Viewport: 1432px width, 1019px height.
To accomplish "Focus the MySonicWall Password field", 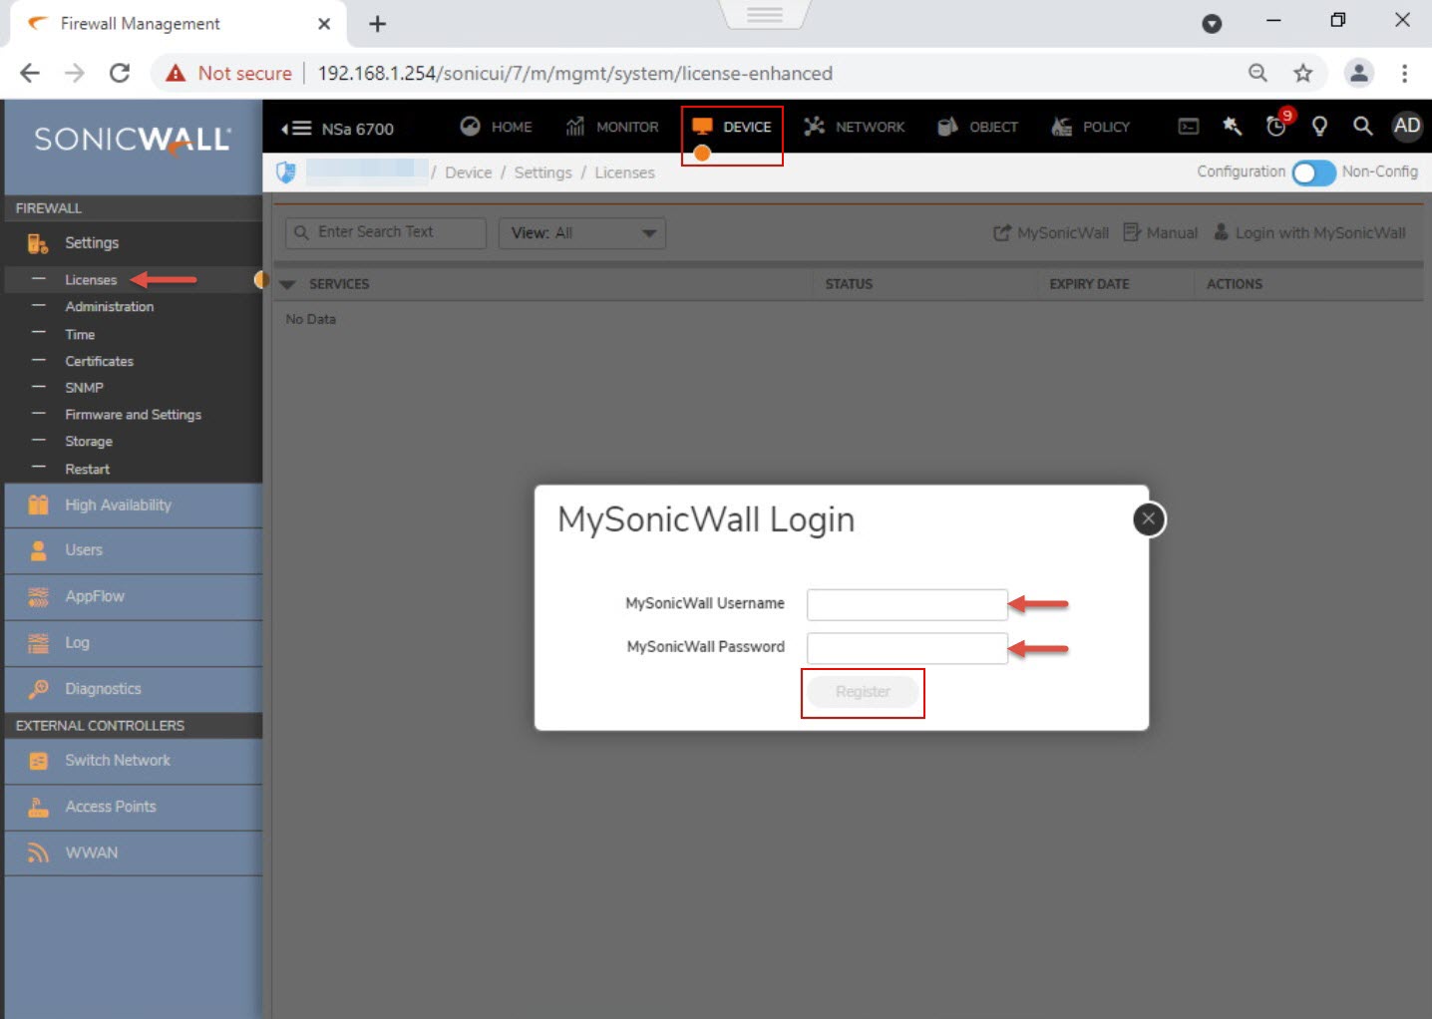I will (x=906, y=648).
